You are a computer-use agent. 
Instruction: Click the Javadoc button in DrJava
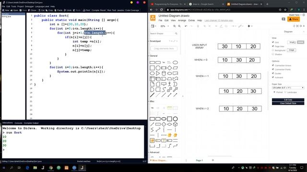(x=120, y=11)
